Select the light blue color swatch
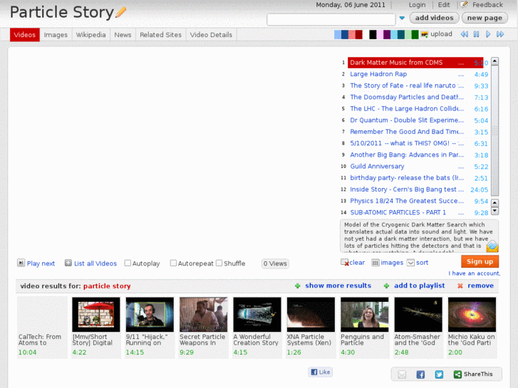The height and width of the screenshot is (388, 518). point(337,34)
